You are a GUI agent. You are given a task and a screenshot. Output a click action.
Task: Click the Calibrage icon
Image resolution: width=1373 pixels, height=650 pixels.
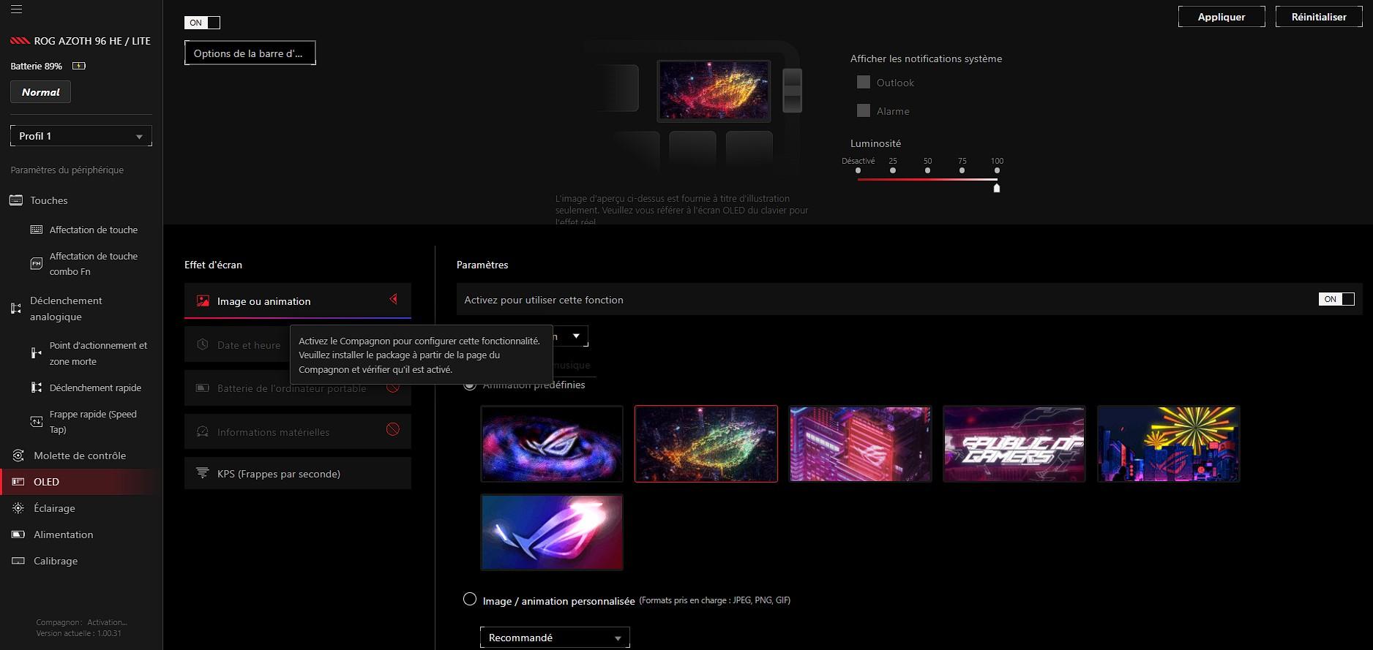pyautogui.click(x=18, y=561)
